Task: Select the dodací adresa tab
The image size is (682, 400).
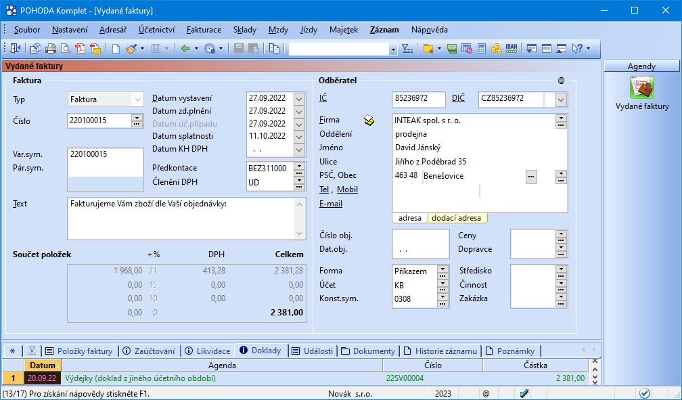Action: 456,218
